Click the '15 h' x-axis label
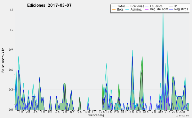Image resolution: width=192 pixels, height=118 pixels. click(124, 112)
